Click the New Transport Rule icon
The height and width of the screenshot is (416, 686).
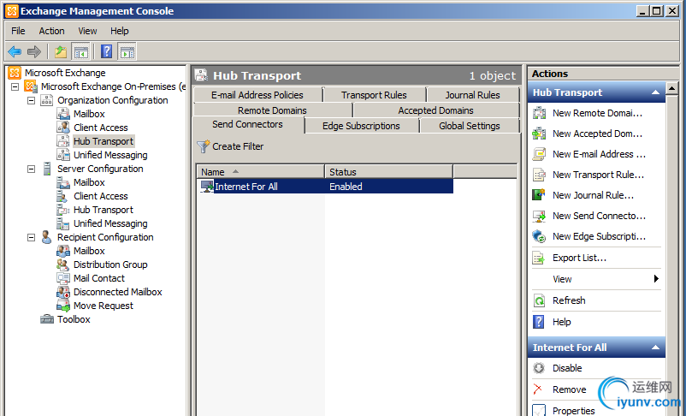click(539, 175)
